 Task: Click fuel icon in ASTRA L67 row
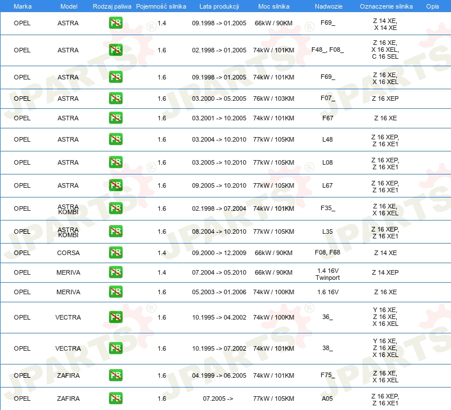pos(115,185)
